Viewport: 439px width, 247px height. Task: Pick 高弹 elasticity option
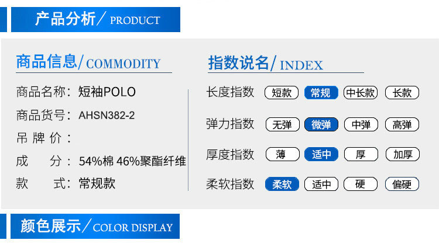[x=402, y=124]
